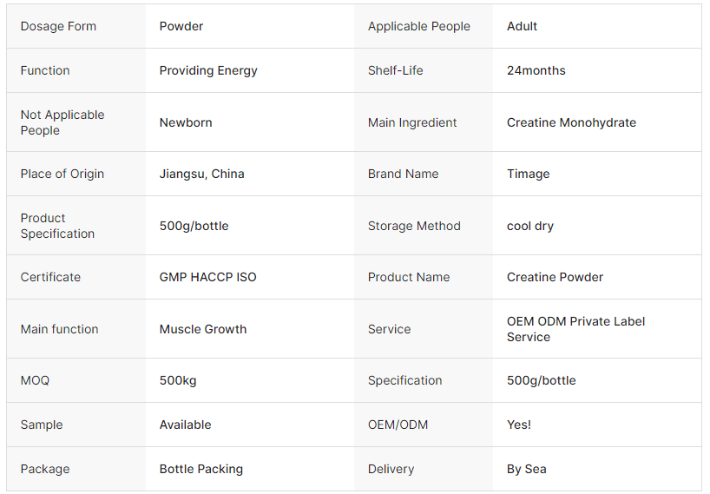Viewport: 710px width, 494px height.
Task: Click the "By Sea" delivery value
Action: [x=526, y=469]
